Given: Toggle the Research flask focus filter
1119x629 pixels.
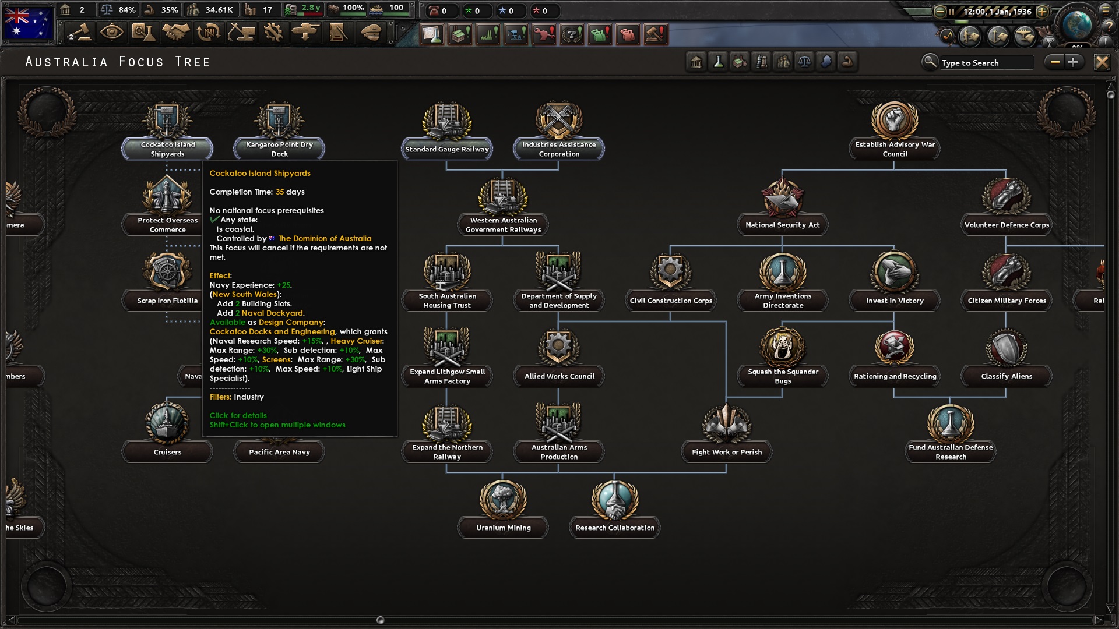Looking at the screenshot, I should point(718,62).
